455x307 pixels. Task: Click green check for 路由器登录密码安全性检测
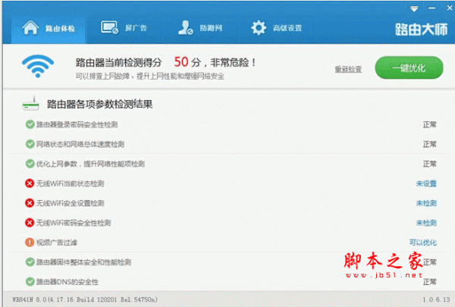30,124
